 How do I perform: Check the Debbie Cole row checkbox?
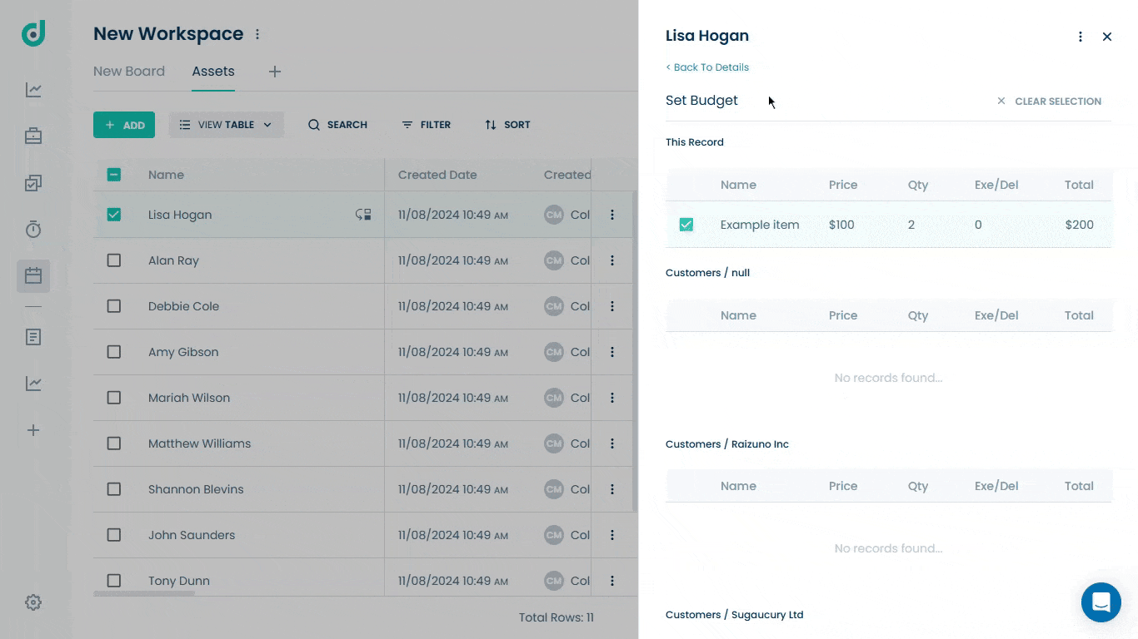tap(114, 306)
